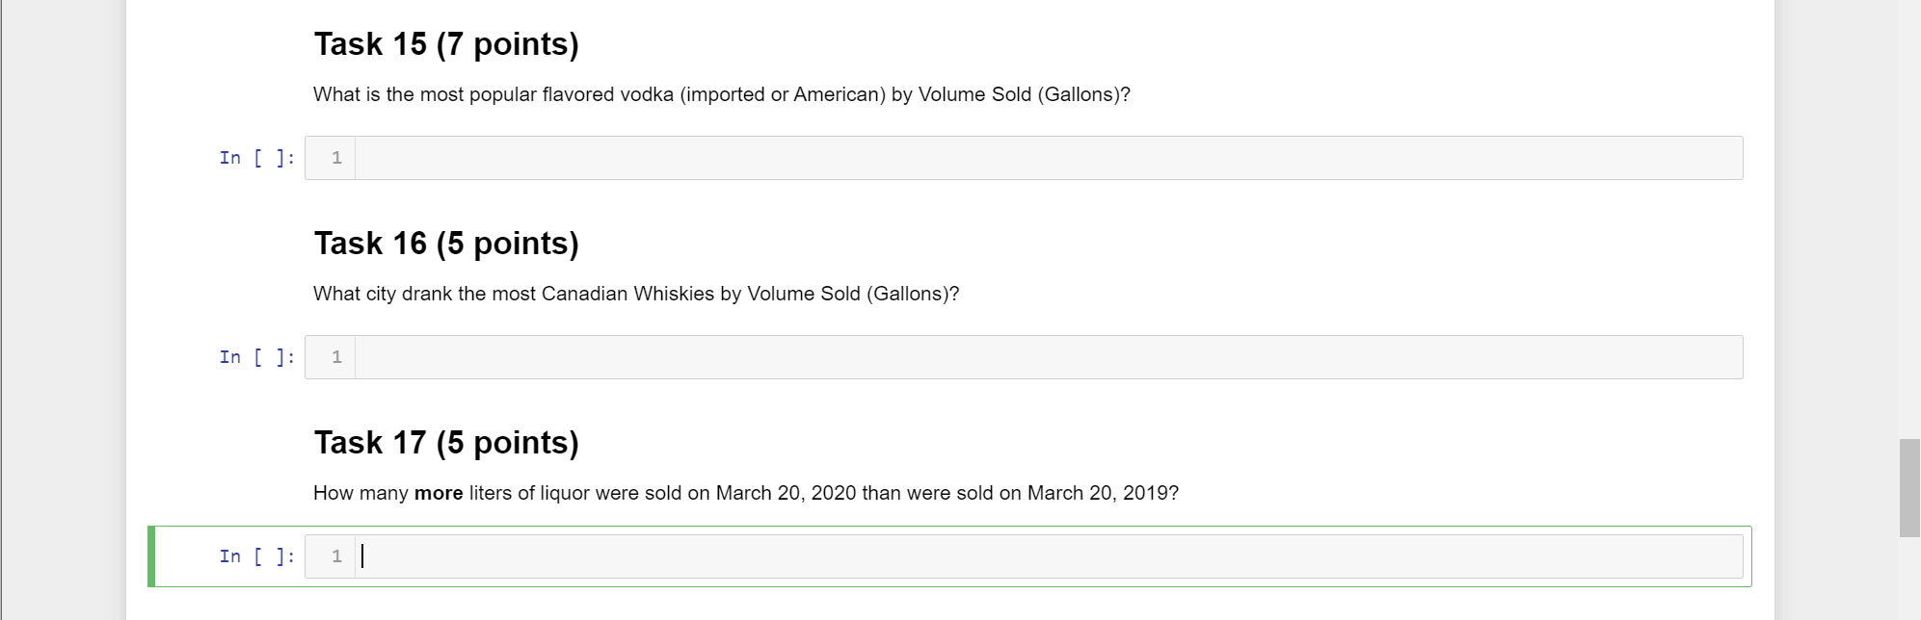This screenshot has height=620, width=1921.
Task: Click line number 1 in Task 17 cell
Action: click(x=336, y=556)
